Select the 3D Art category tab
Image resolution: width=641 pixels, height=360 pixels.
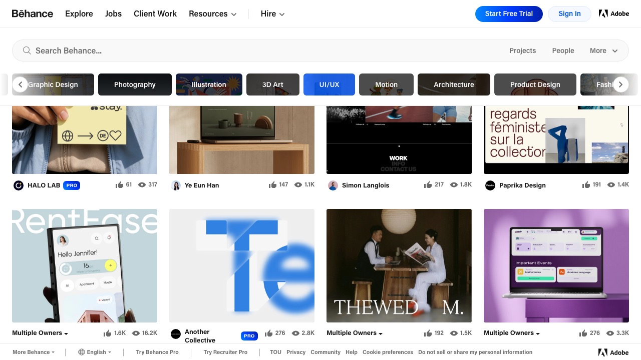click(273, 84)
